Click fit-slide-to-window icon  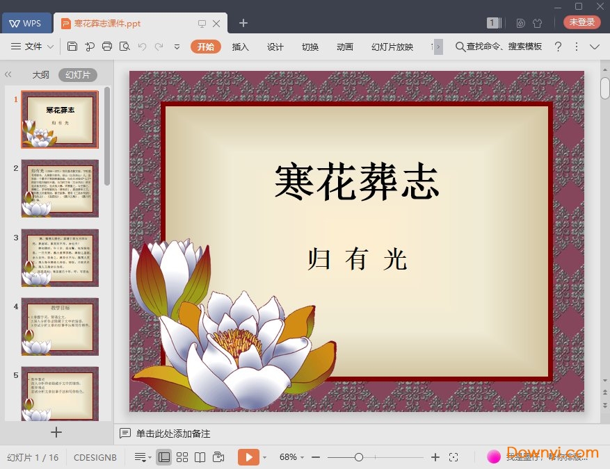454,457
